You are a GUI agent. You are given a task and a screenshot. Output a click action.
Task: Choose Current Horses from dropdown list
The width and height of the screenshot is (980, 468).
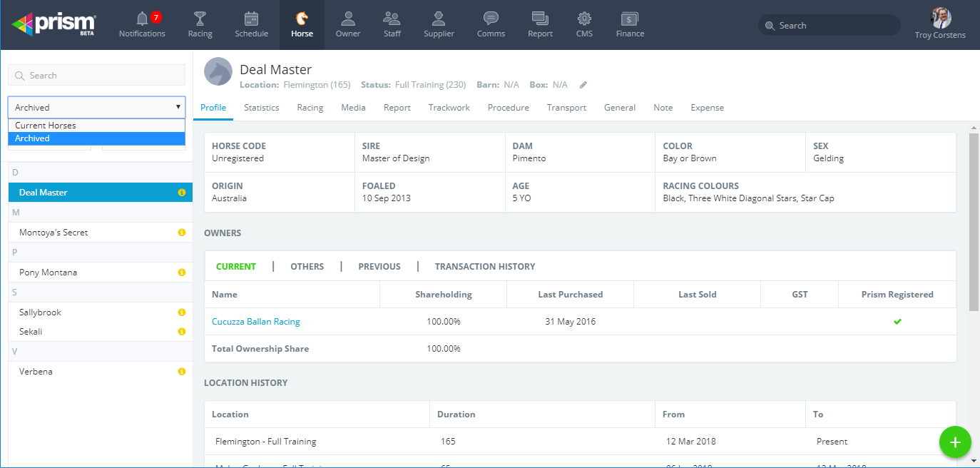[96, 126]
